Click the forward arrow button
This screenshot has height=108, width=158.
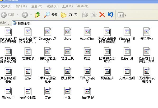pyautogui.click(x=25, y=15)
